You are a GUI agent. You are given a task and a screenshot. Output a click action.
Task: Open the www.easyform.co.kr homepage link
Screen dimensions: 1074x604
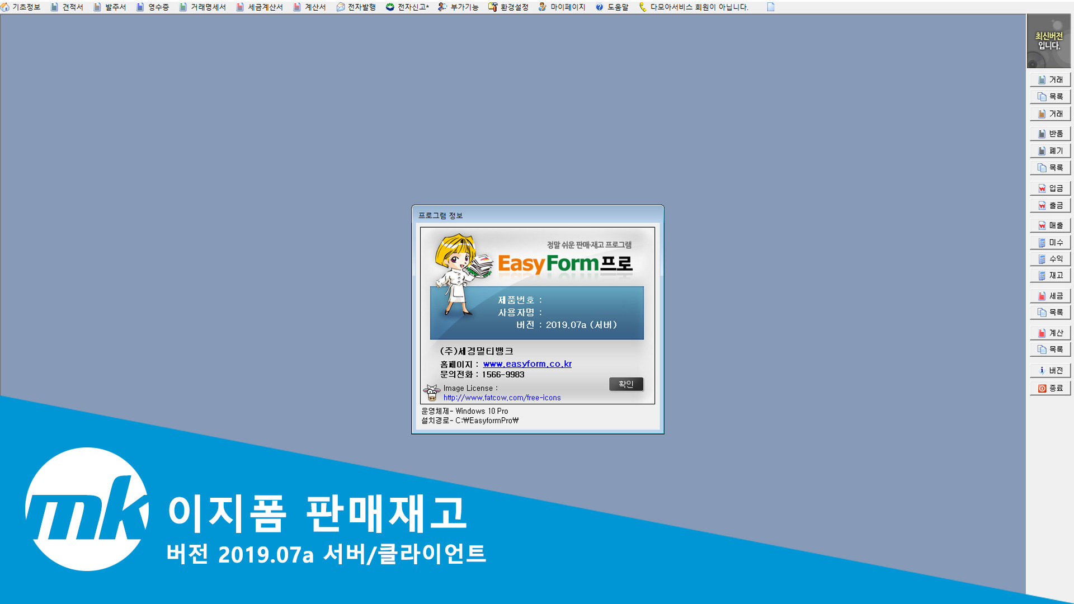pyautogui.click(x=527, y=364)
